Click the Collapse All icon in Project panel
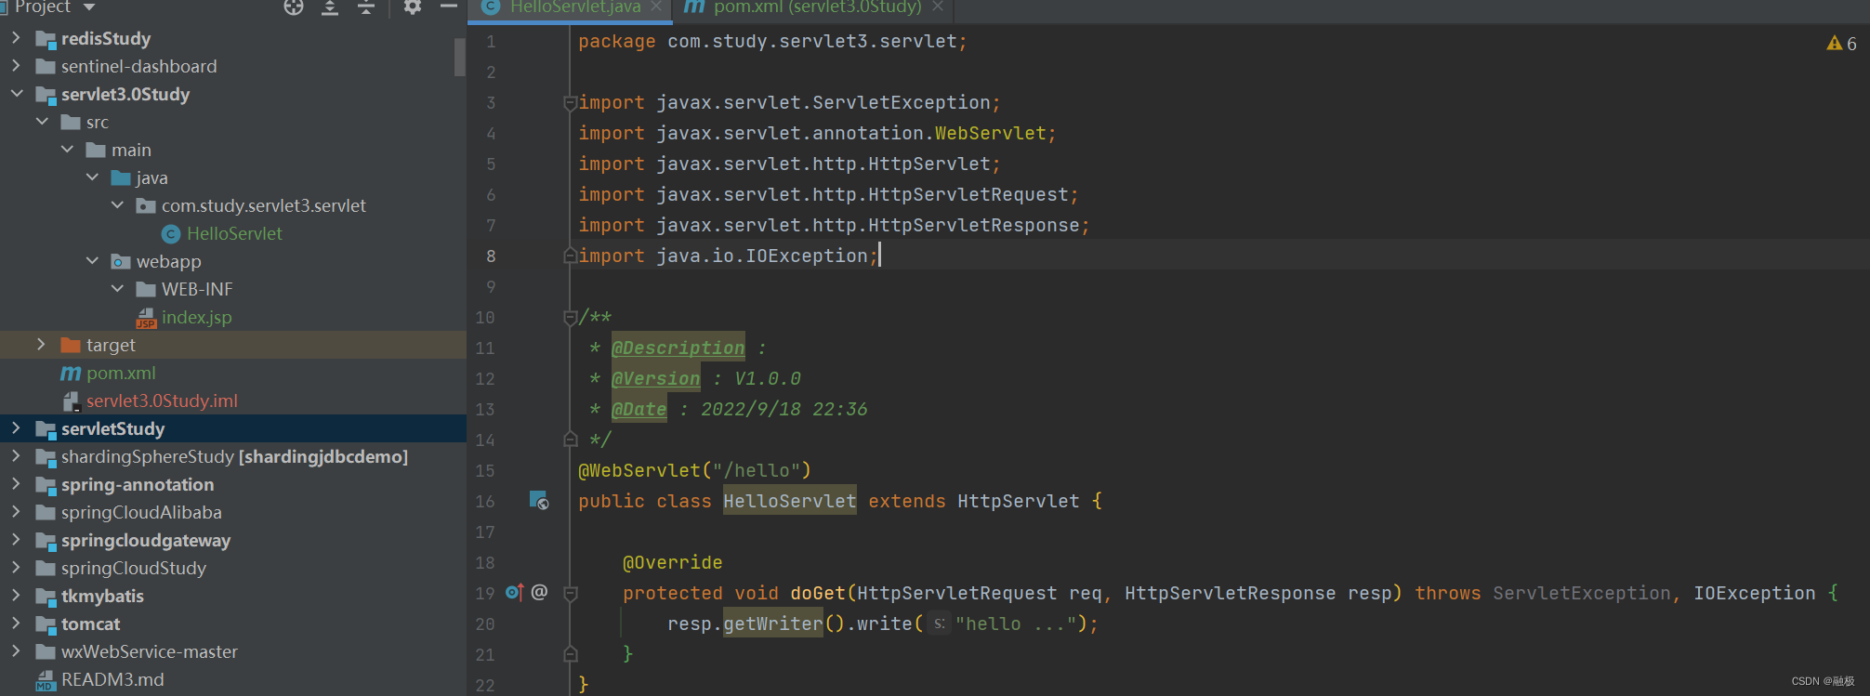 pos(366,7)
